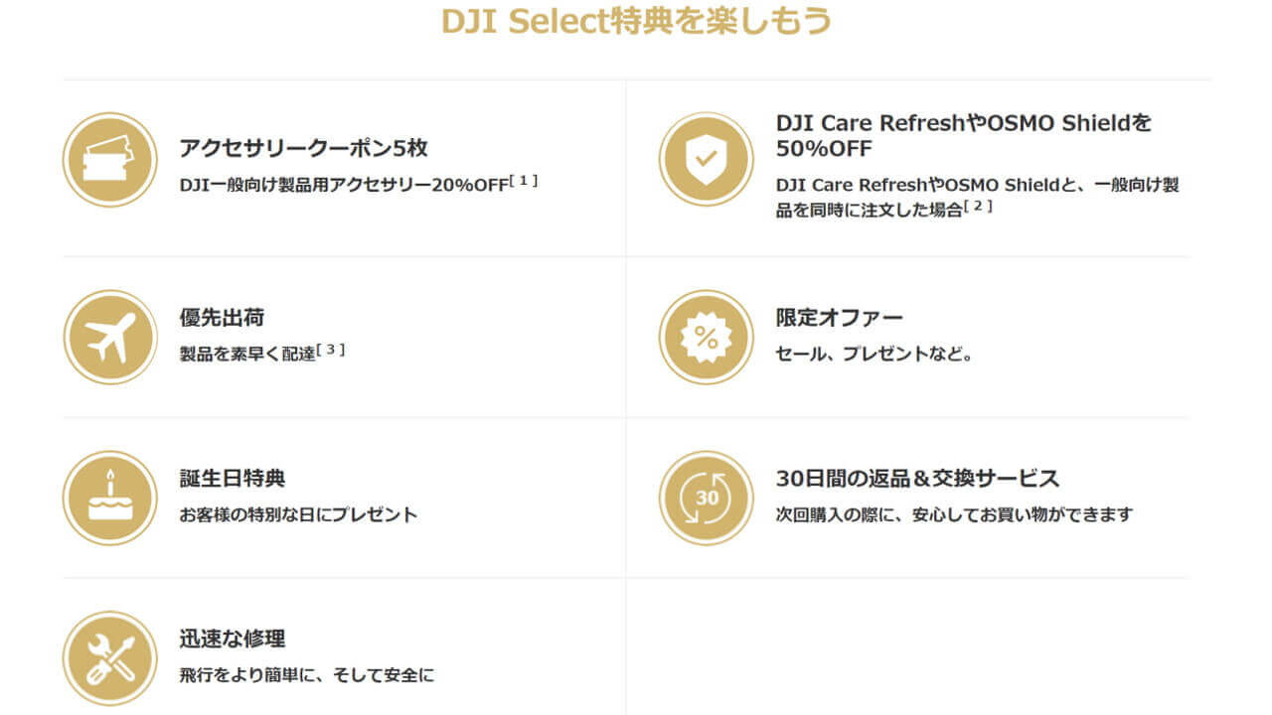Click the 飛行をより簡単に、そして安全に description
The image size is (1272, 715).
pyautogui.click(x=307, y=675)
